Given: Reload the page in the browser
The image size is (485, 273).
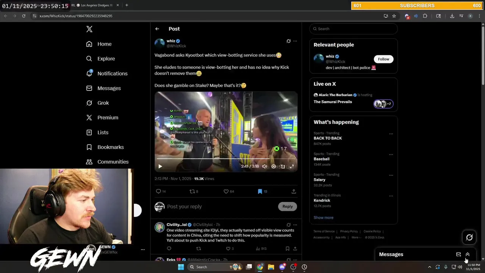Looking at the screenshot, I should pos(23,16).
